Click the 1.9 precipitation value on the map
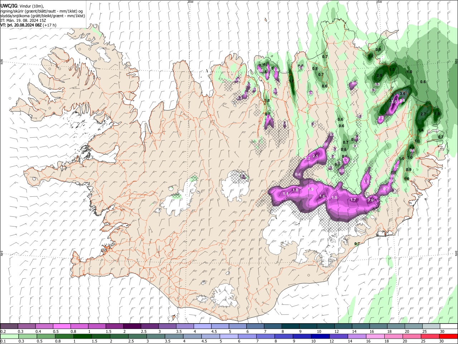The image size is (458, 344). point(437,114)
